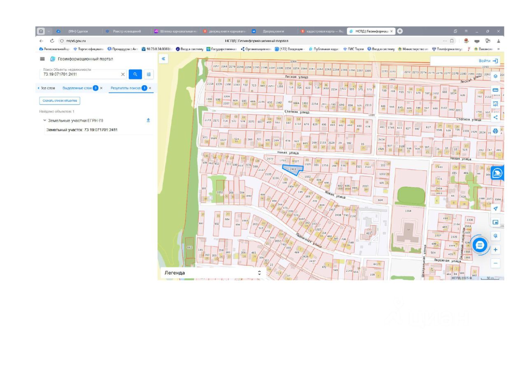
Task: Switch to the (99+) Сделки browser tab
Action: (x=78, y=31)
